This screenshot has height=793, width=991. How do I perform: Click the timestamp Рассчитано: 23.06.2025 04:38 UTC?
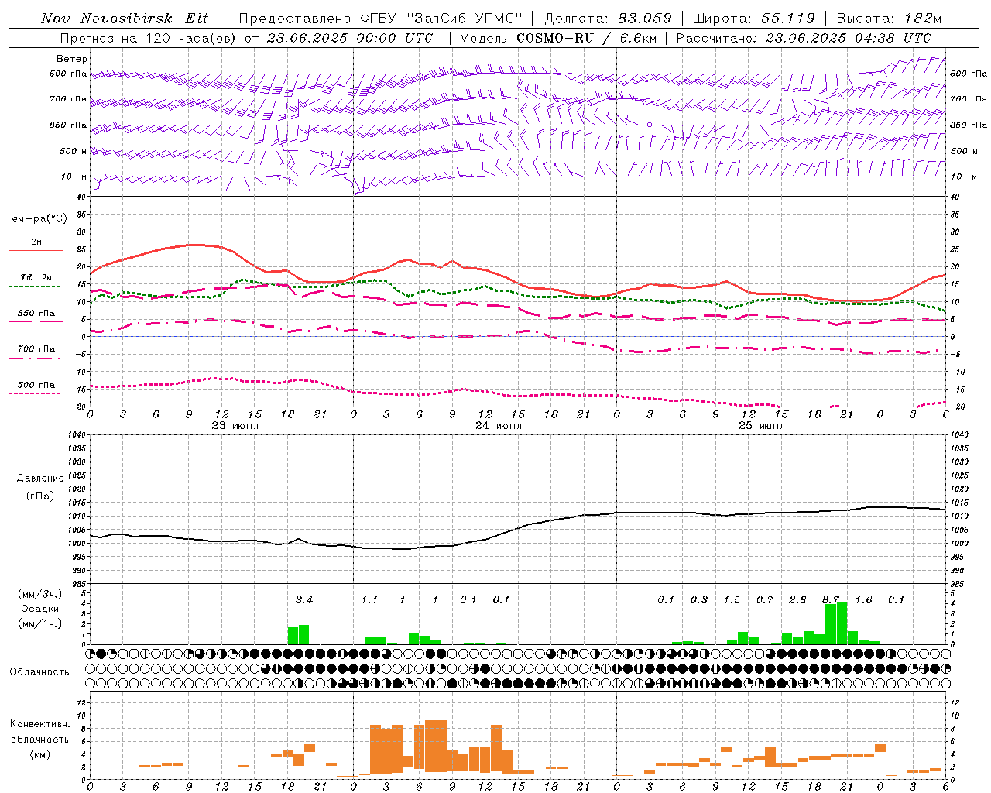tap(804, 38)
